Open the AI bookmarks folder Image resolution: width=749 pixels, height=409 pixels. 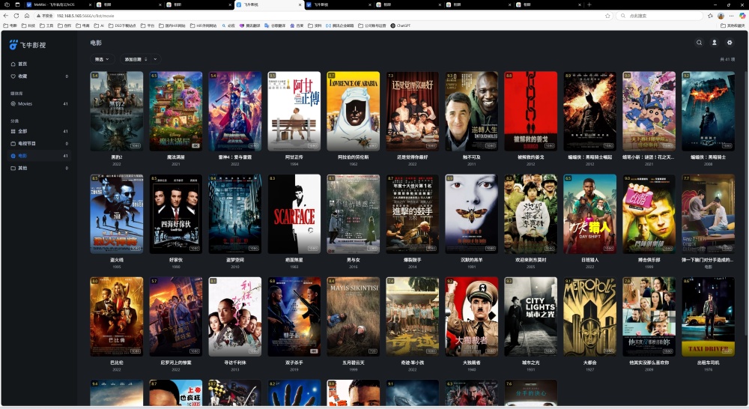(x=99, y=25)
